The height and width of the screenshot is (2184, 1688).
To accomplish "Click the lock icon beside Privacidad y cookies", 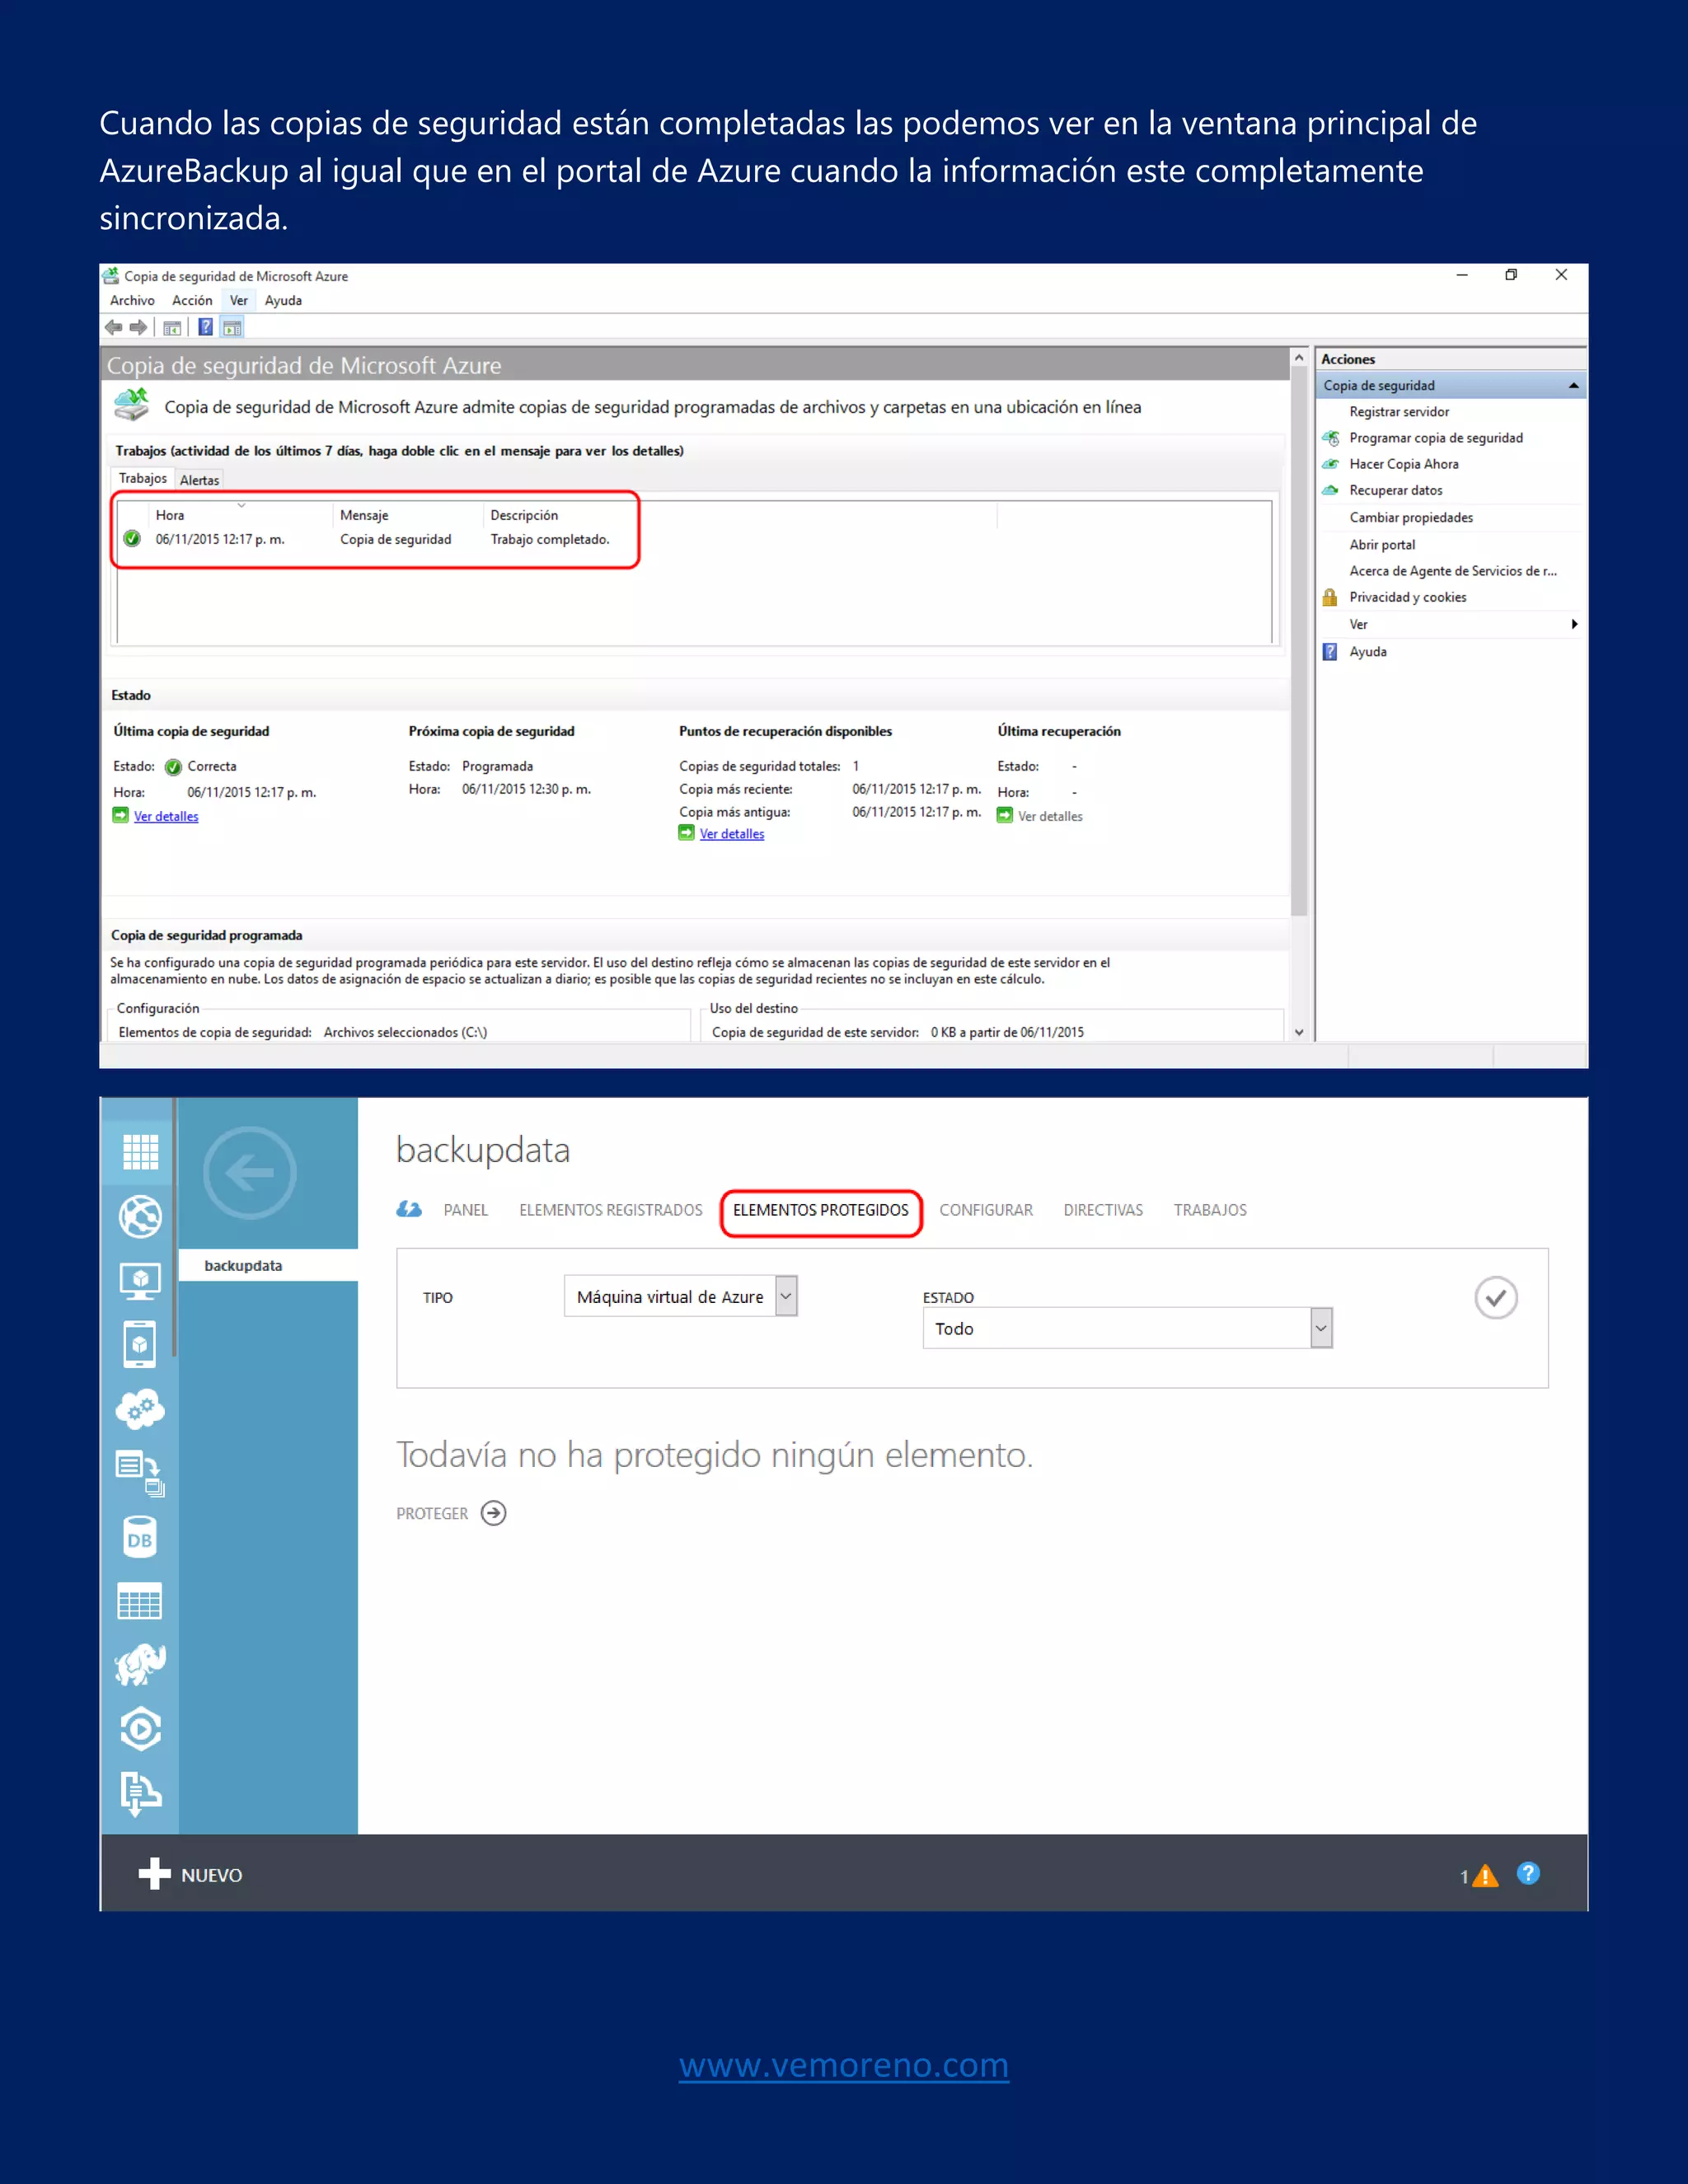I will (1330, 597).
